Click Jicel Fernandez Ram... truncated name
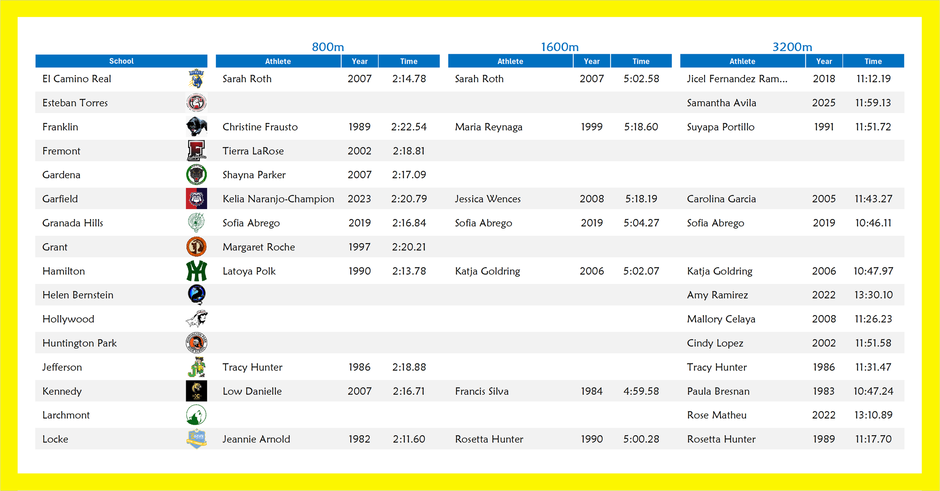This screenshot has height=491, width=940. click(737, 79)
